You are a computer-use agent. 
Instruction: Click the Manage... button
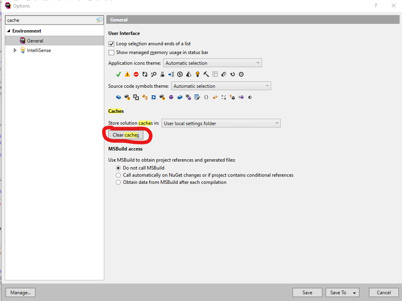(x=21, y=293)
